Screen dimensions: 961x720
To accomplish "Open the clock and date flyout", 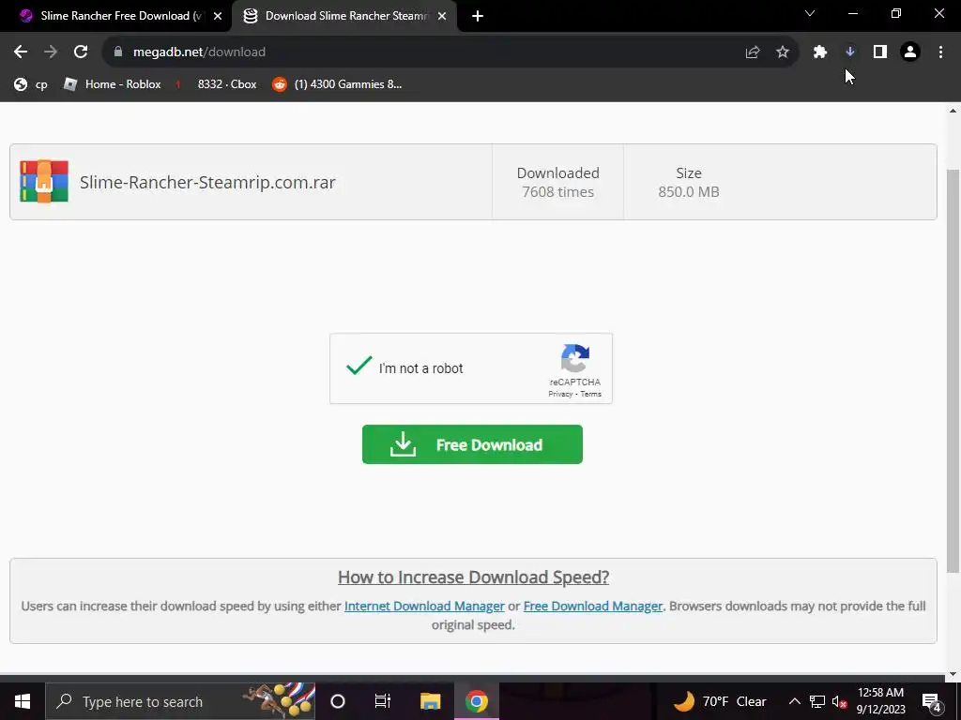I will click(x=880, y=701).
